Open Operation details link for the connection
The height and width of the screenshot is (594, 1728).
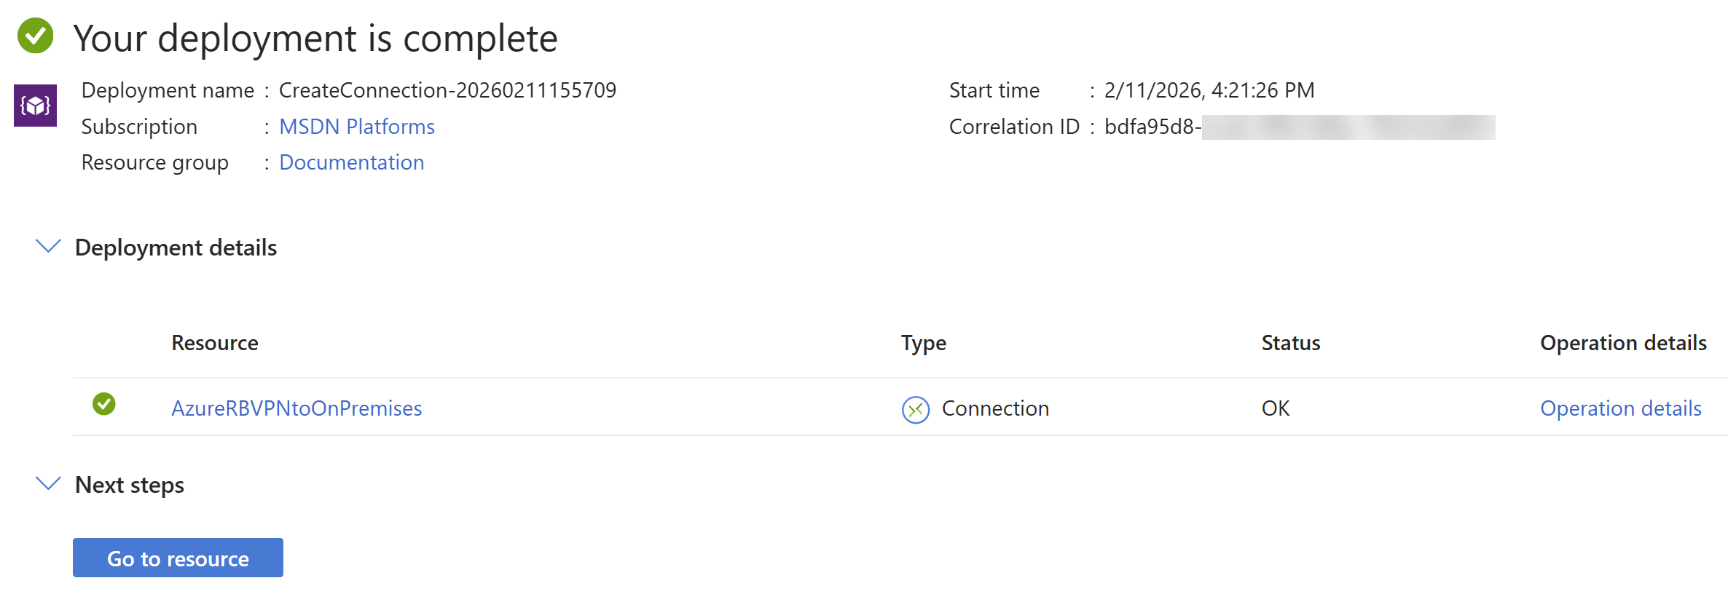pos(1620,408)
